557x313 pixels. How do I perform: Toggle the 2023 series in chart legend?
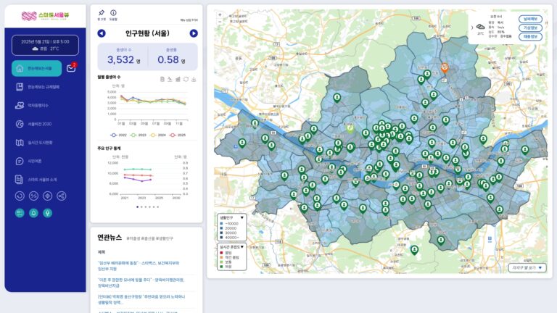coord(139,135)
